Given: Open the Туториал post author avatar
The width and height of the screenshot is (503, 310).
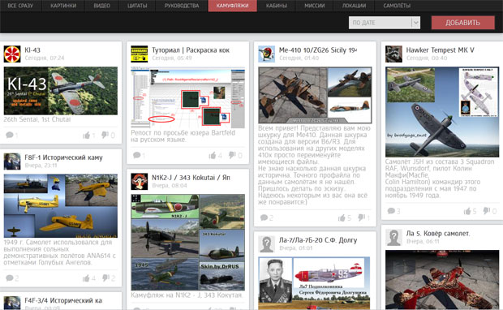Looking at the screenshot, I should (x=140, y=54).
